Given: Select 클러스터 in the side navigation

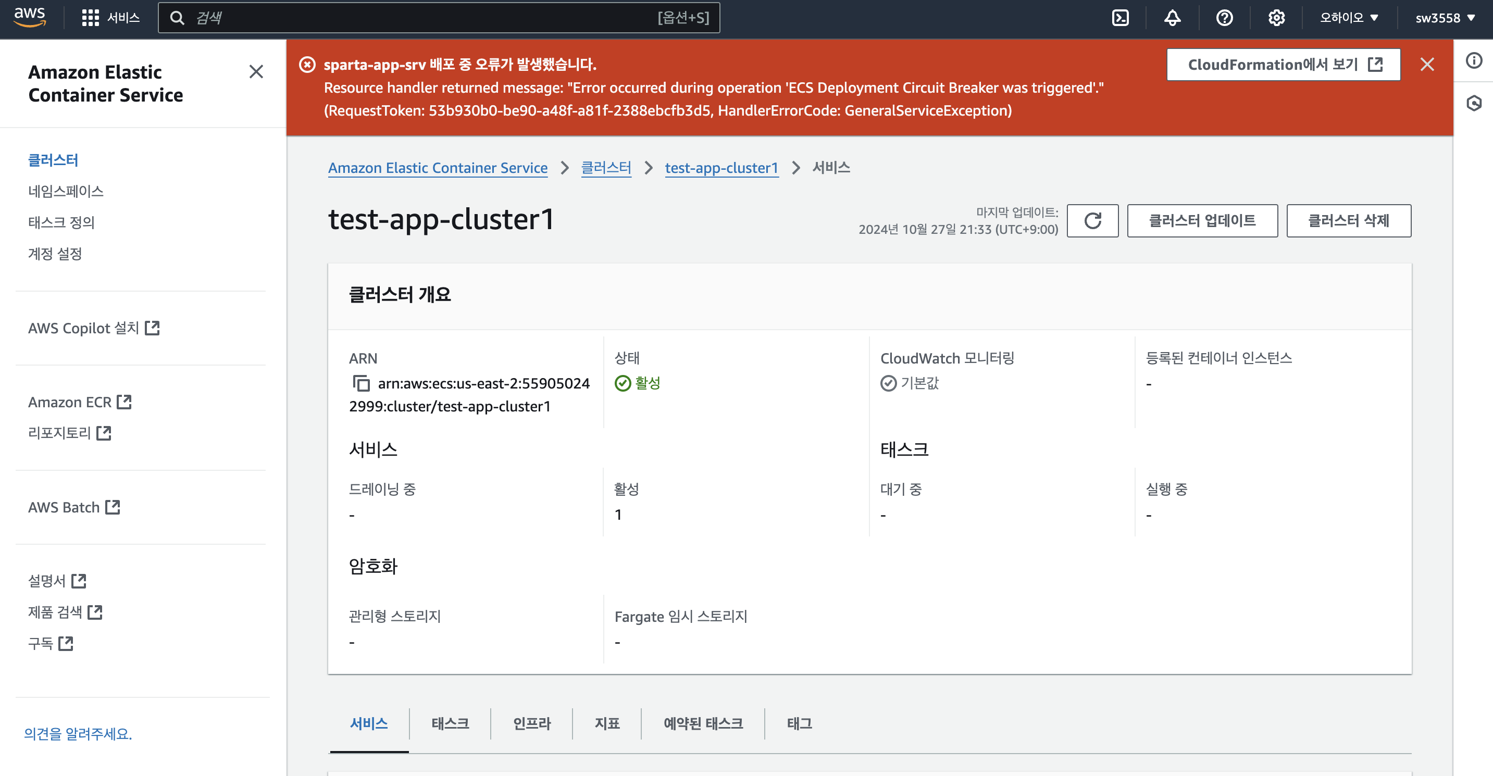Looking at the screenshot, I should (53, 160).
